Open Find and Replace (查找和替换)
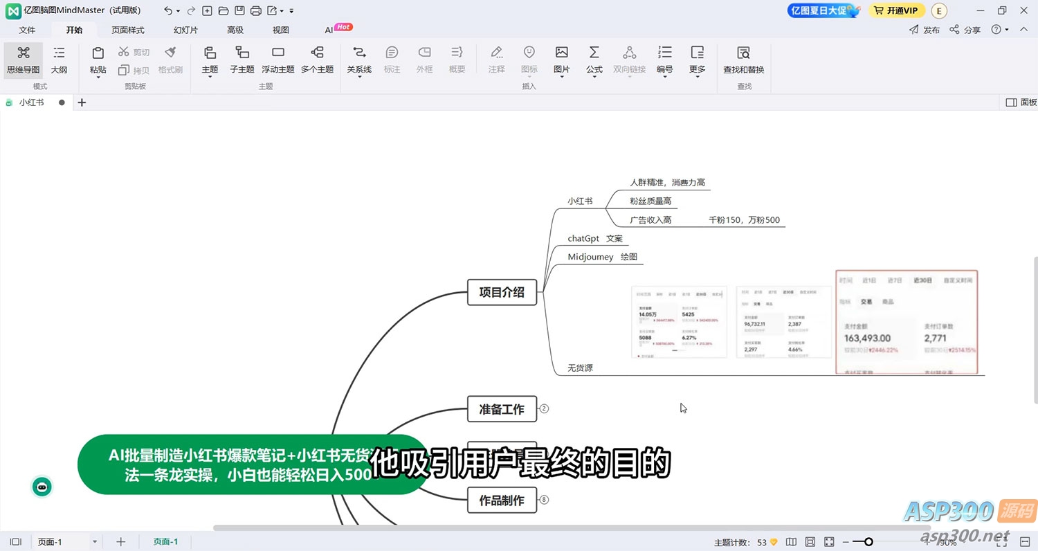This screenshot has height=551, width=1038. [x=743, y=59]
